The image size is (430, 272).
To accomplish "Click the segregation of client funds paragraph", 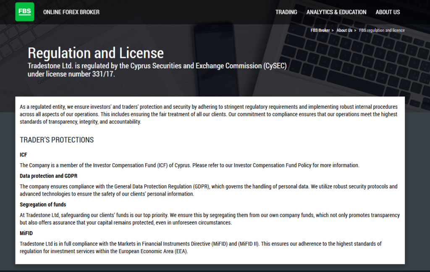I will pyautogui.click(x=210, y=219).
